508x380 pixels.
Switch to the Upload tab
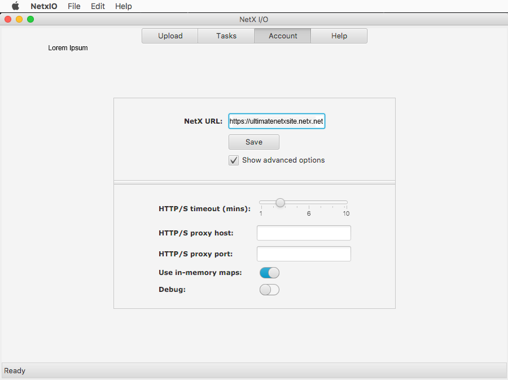click(x=170, y=36)
